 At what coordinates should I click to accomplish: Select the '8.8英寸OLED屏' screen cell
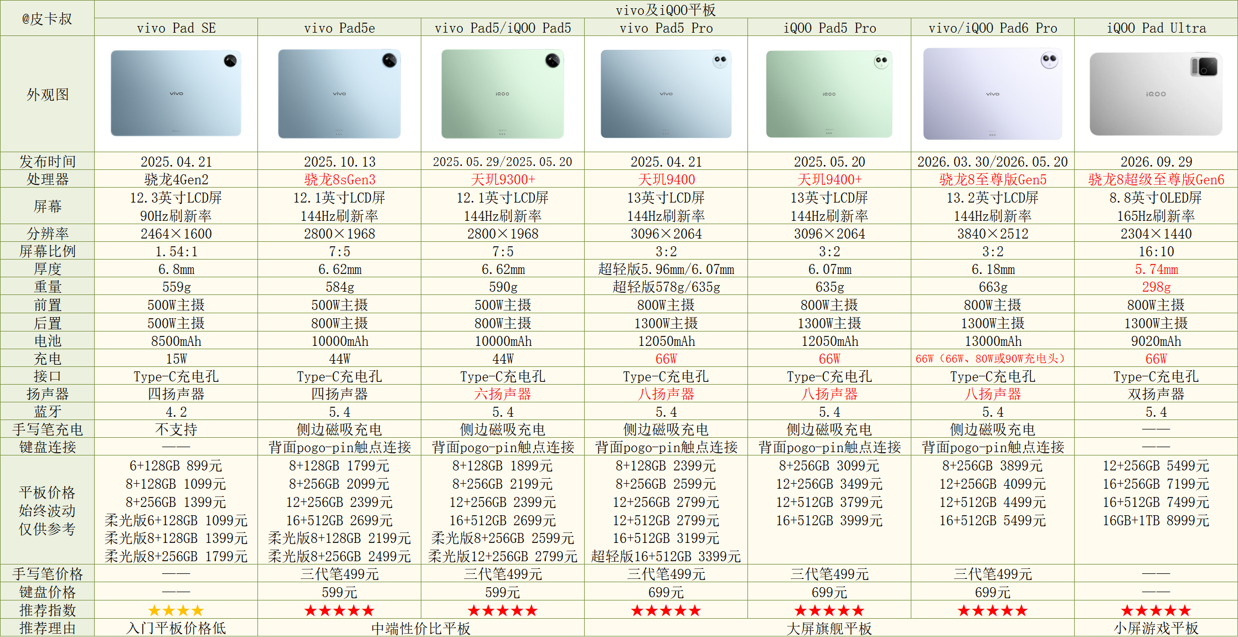pyautogui.click(x=1156, y=198)
